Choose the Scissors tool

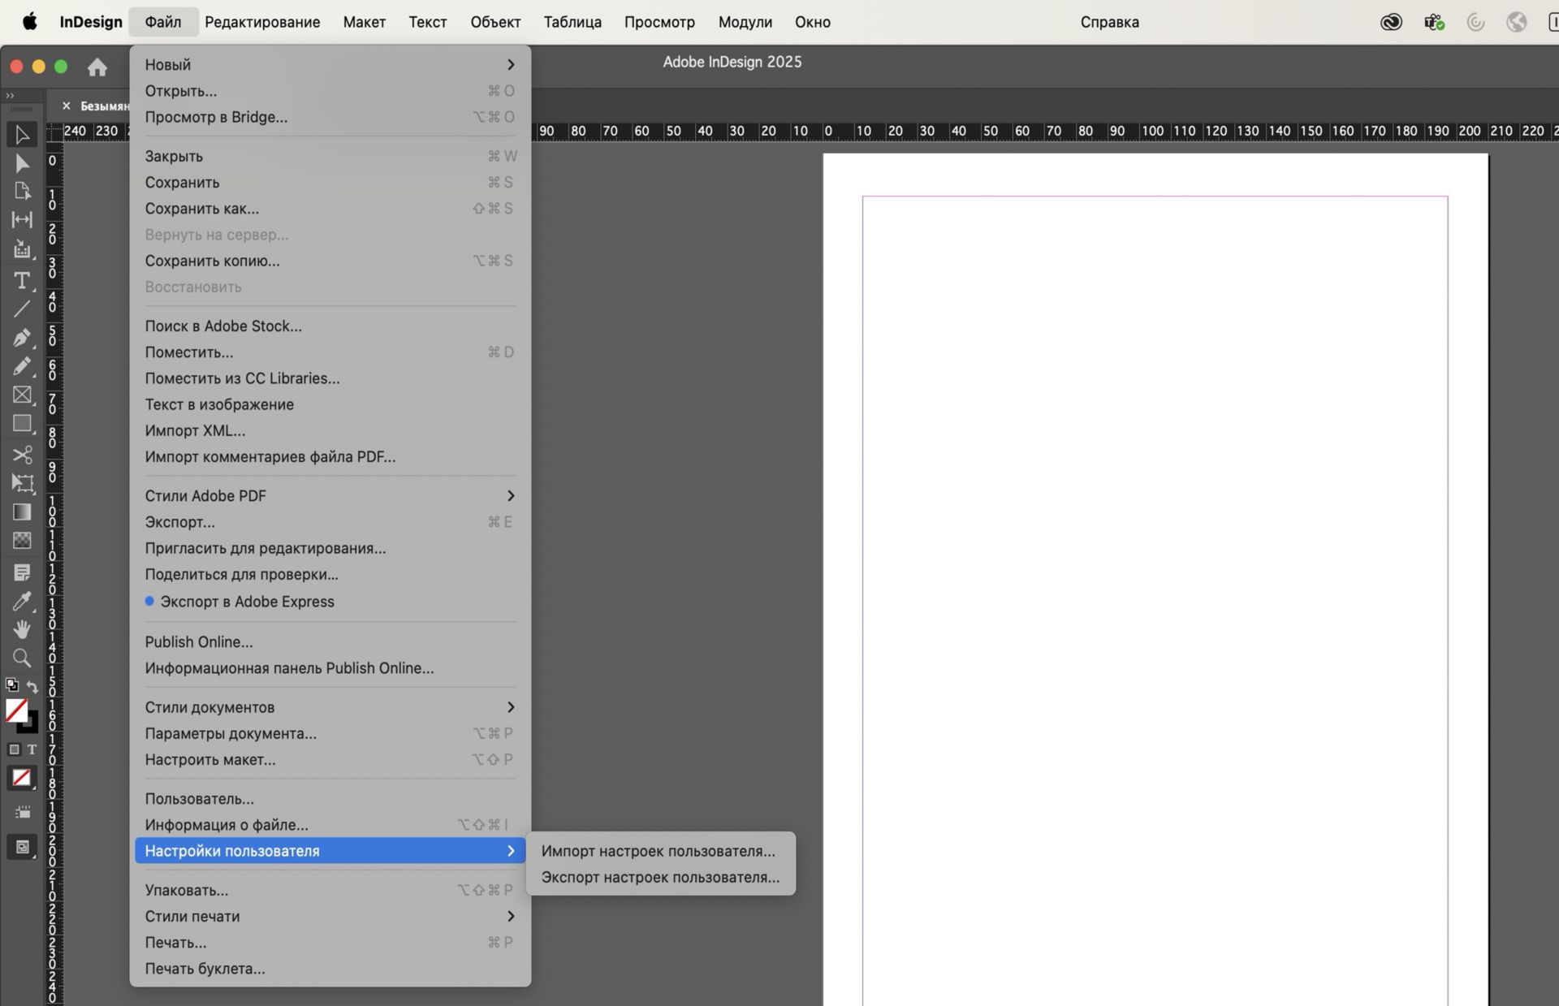(x=22, y=454)
